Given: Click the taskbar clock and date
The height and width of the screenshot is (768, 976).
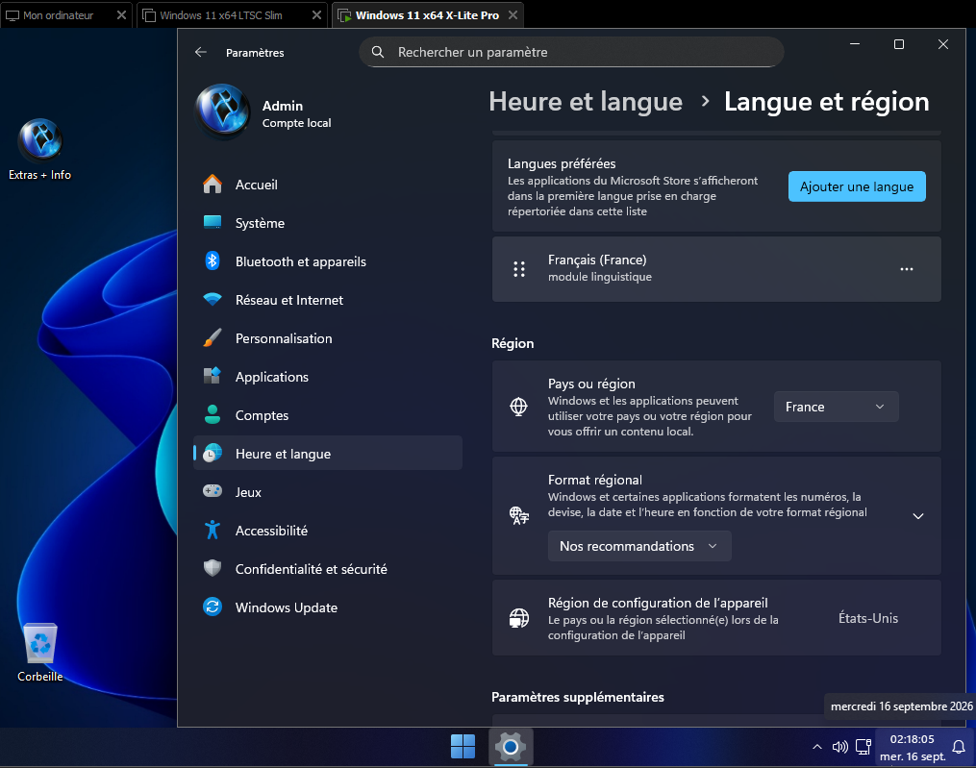Looking at the screenshot, I should (912, 748).
